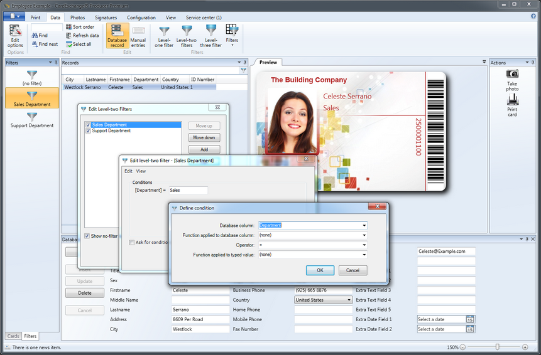Click the Records filter funnel icon
This screenshot has height=355, width=541.
[243, 70]
